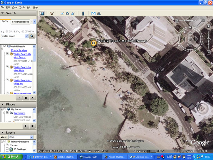Collapse the Primary Database tree node
Viewport: 213px width, 160px height.
pyautogui.click(x=2, y=142)
